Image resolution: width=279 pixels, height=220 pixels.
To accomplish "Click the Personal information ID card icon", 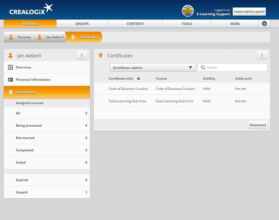I will point(10,80).
